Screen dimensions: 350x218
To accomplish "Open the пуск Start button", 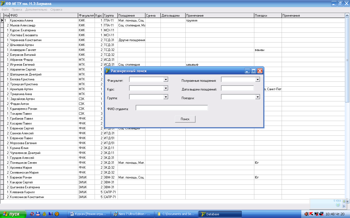I will [13, 214].
